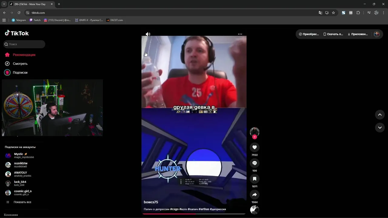
Task: Open Mystic magic_mystic666 account
Action: (x=19, y=156)
